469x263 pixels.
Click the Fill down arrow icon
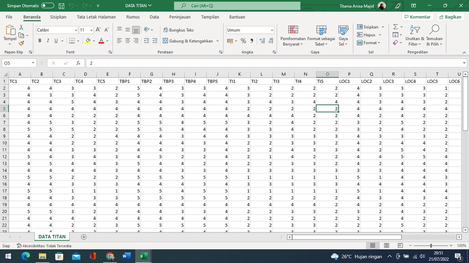(395, 35)
